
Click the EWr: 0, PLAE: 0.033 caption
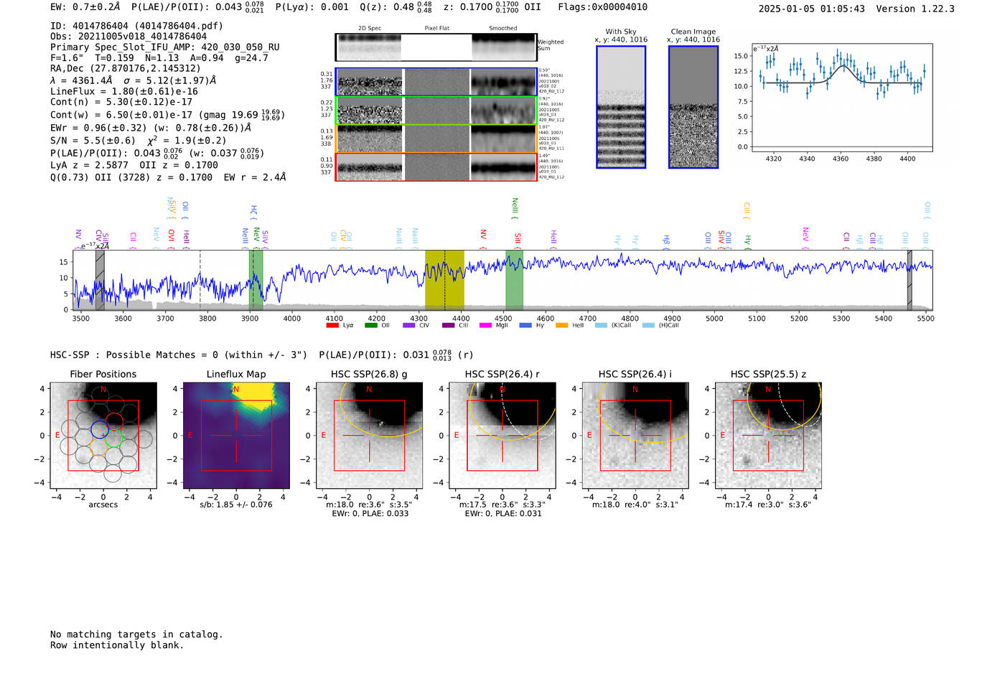(370, 513)
